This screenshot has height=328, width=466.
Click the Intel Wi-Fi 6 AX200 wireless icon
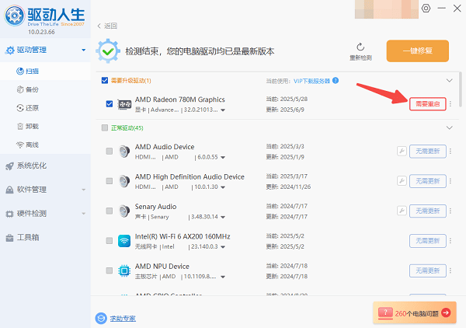pyautogui.click(x=124, y=241)
